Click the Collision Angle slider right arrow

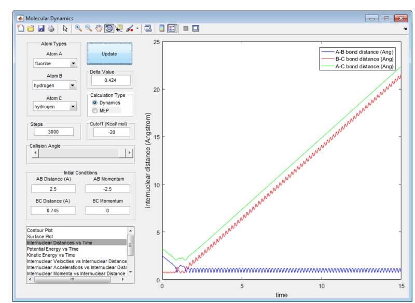coord(129,153)
